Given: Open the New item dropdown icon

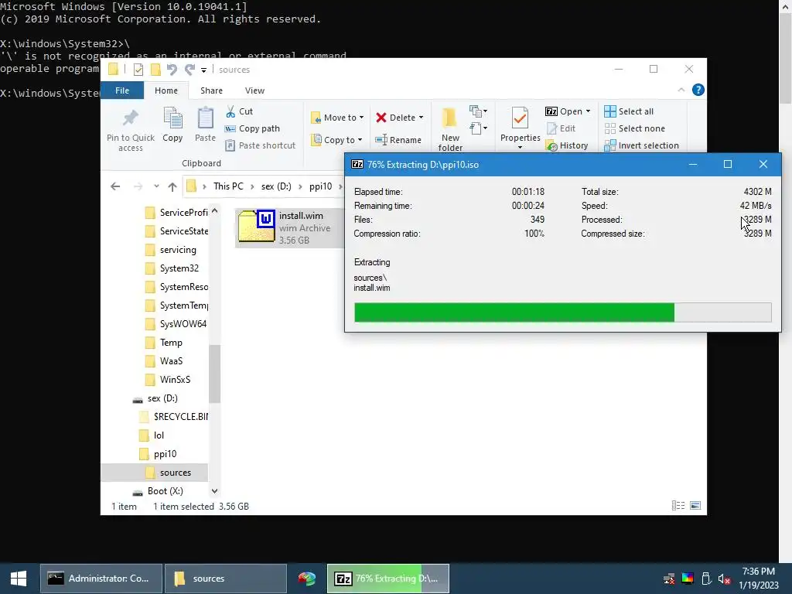Looking at the screenshot, I should (x=478, y=111).
